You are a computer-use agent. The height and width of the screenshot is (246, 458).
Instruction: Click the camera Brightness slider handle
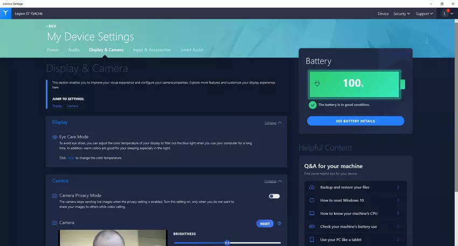[x=227, y=243]
